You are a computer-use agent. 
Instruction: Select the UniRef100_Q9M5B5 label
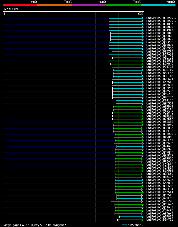point(160,91)
